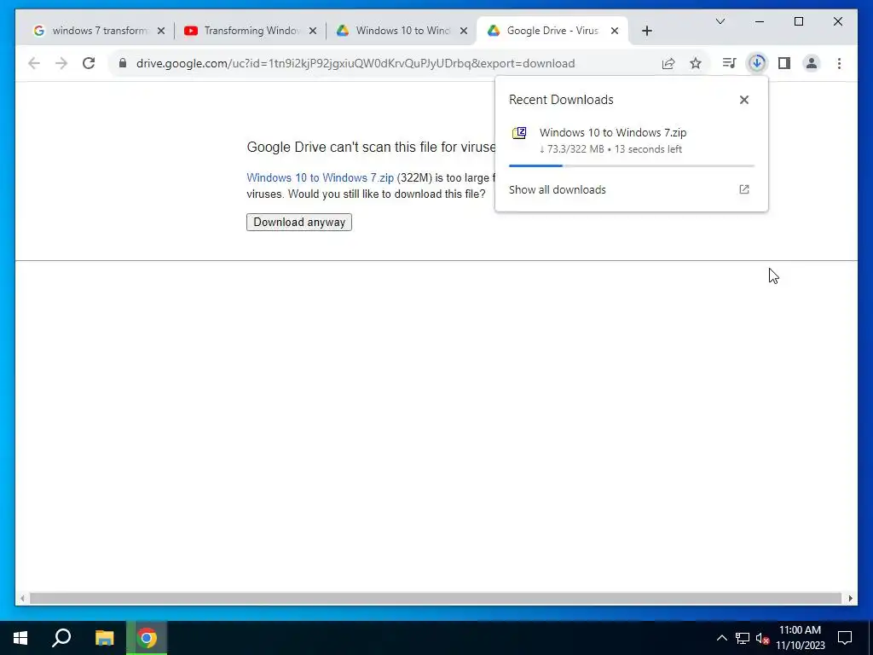Close the Recent Downloads popup
Image resolution: width=873 pixels, height=655 pixels.
(743, 100)
